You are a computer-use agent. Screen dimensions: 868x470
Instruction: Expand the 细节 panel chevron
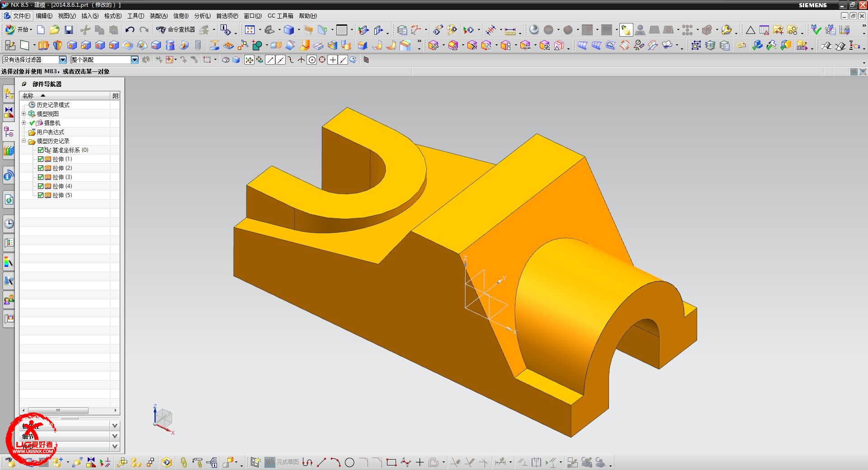[115, 436]
